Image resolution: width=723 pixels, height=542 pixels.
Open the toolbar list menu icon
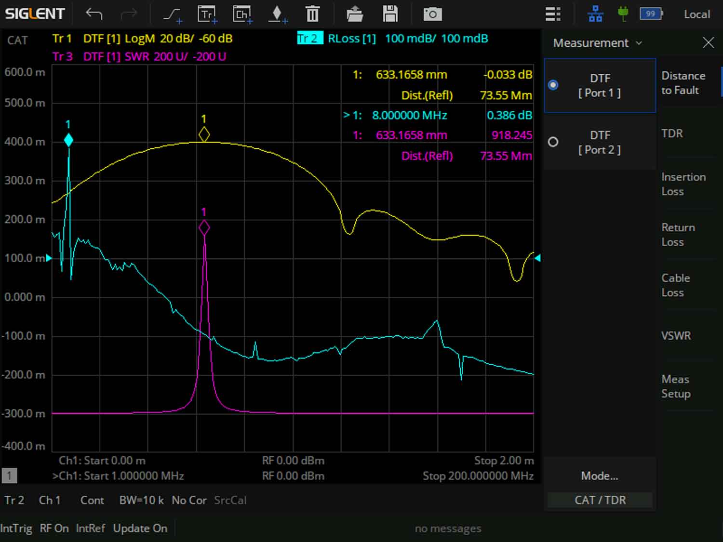553,14
